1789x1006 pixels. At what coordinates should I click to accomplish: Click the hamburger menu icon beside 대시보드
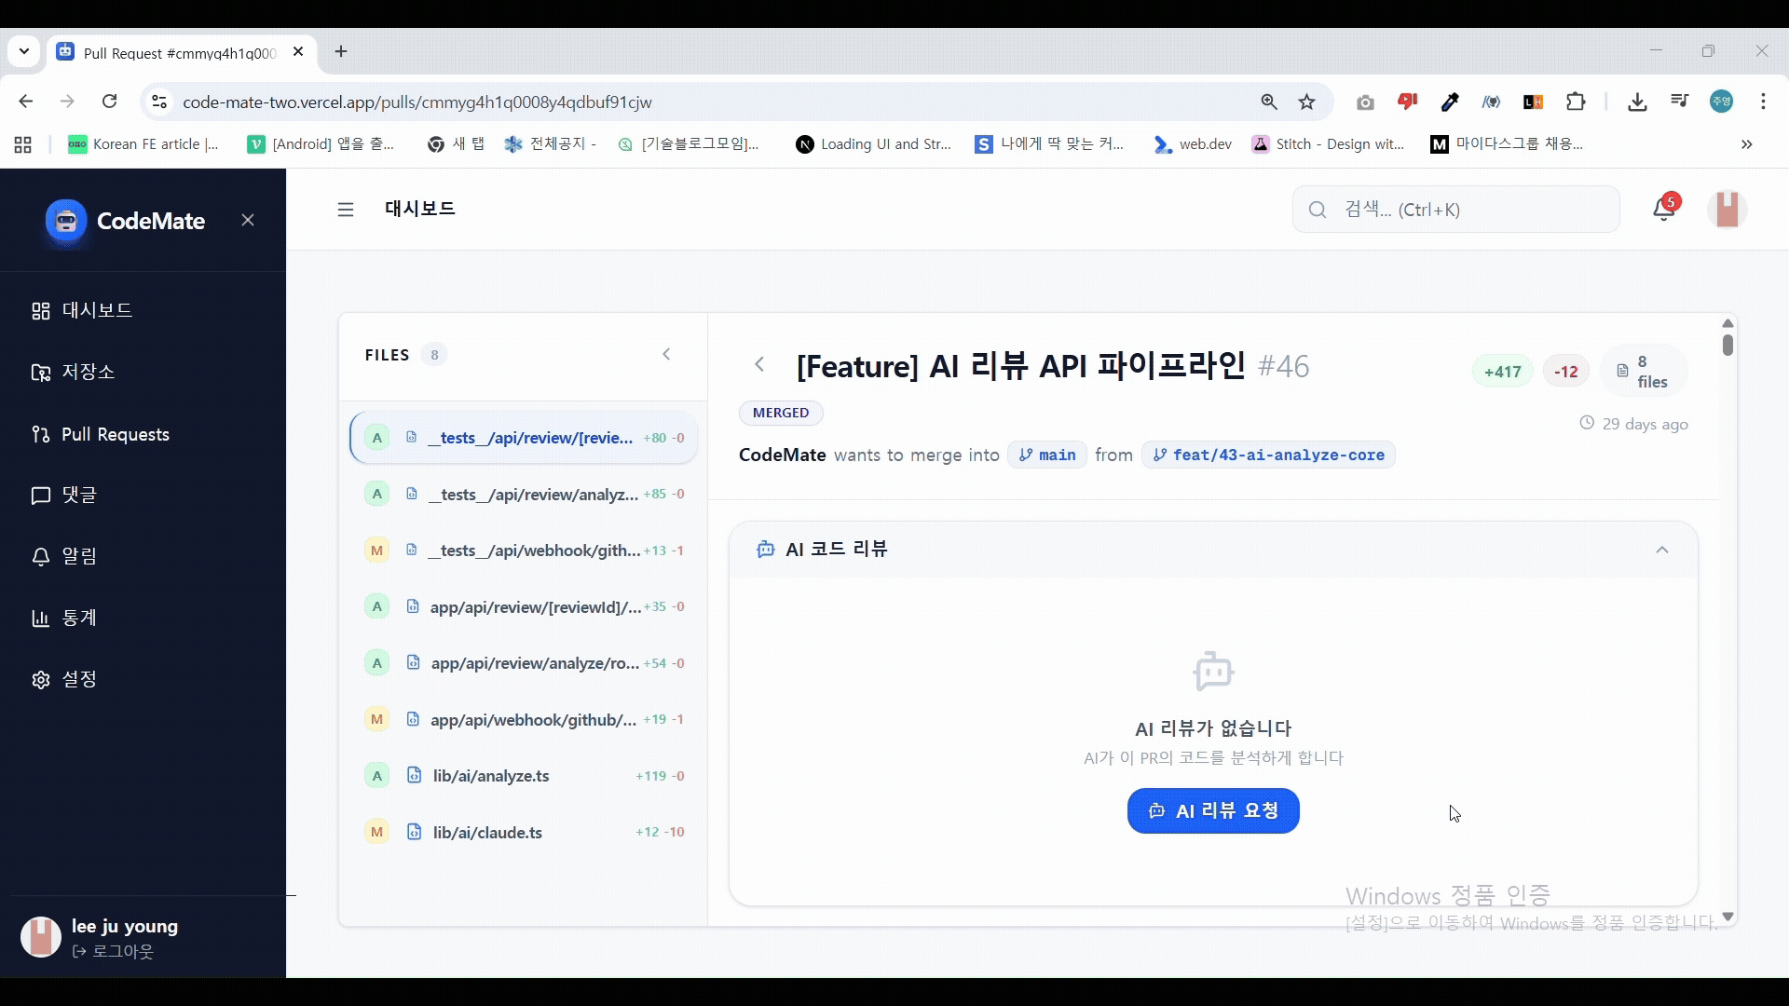point(346,210)
